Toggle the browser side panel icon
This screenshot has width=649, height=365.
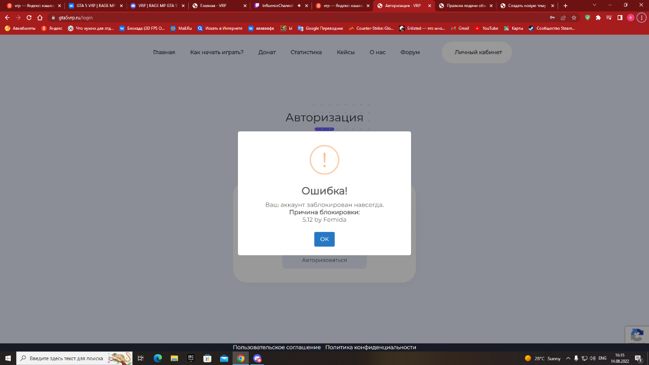pos(619,17)
